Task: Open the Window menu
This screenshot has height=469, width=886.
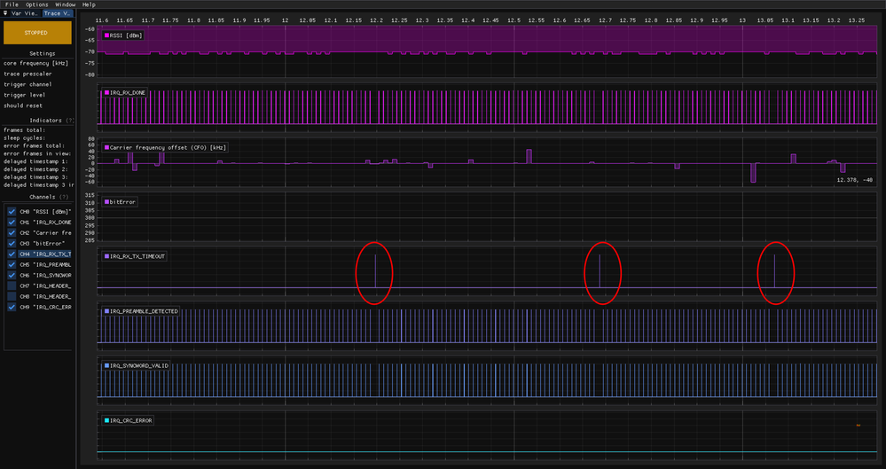Action: (65, 4)
